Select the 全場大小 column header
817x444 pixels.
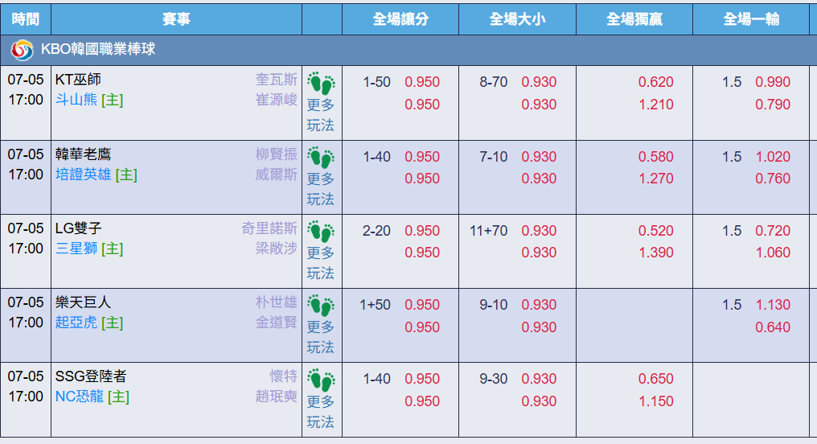coord(517,19)
